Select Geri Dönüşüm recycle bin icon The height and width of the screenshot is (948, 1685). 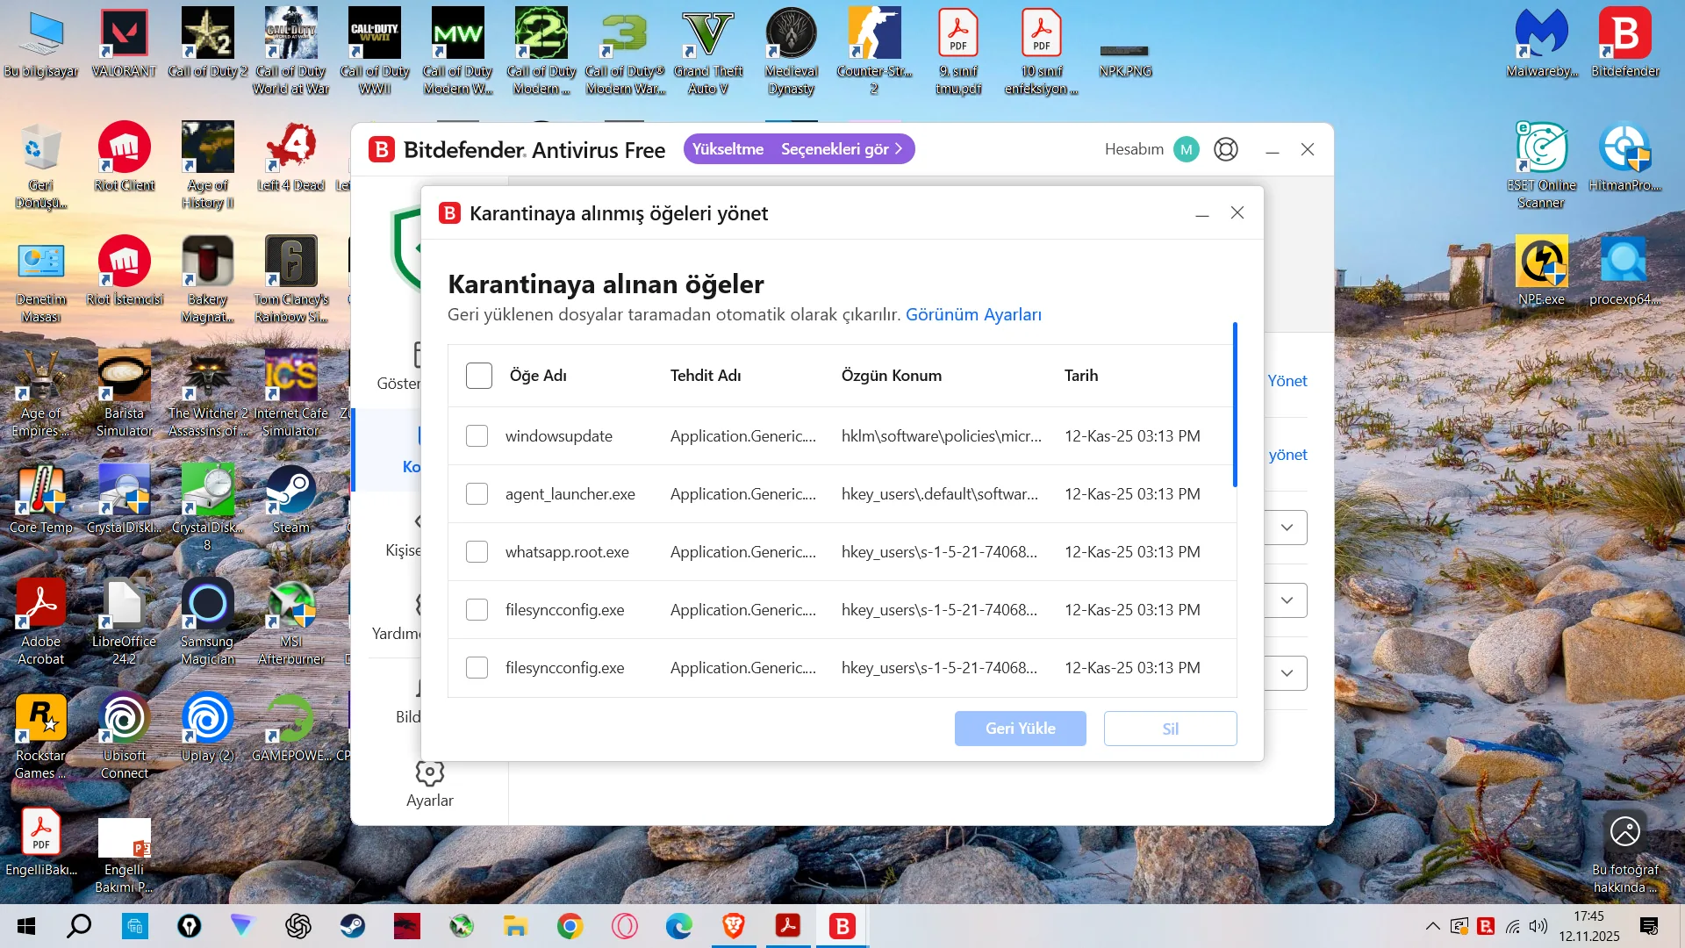[x=41, y=166]
